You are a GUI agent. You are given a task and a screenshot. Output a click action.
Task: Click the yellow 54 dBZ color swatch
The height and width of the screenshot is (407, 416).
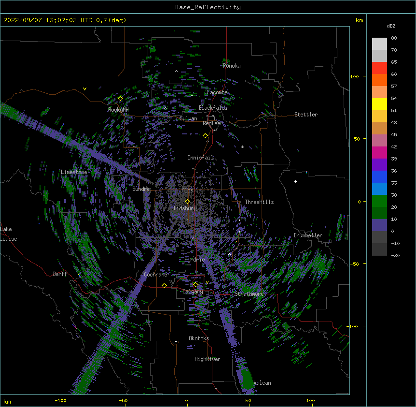point(379,104)
